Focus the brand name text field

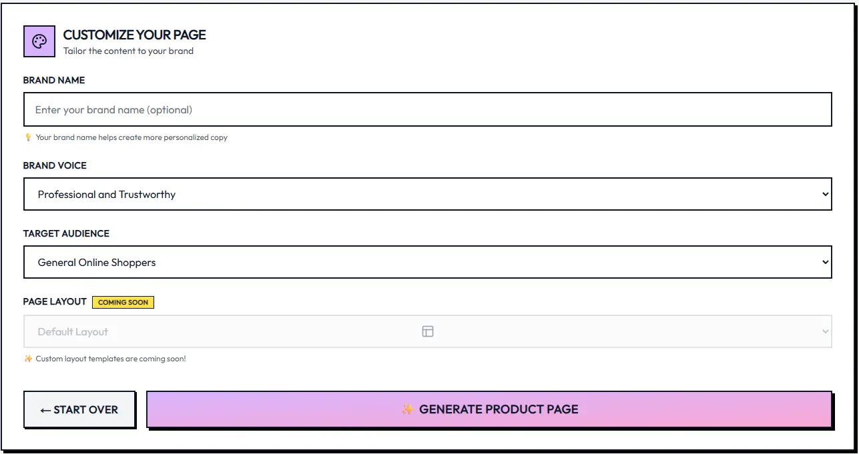coord(427,109)
